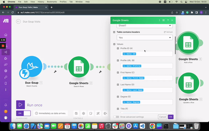Image resolution: width=209 pixels, height=131 pixels.
Task: Toggle the scenario ON switch
Action: point(23,113)
